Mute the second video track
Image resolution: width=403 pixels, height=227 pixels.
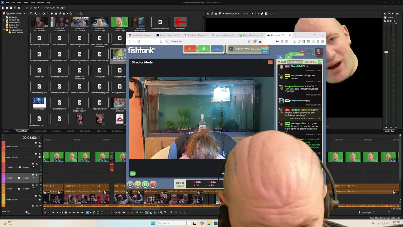tap(36, 154)
